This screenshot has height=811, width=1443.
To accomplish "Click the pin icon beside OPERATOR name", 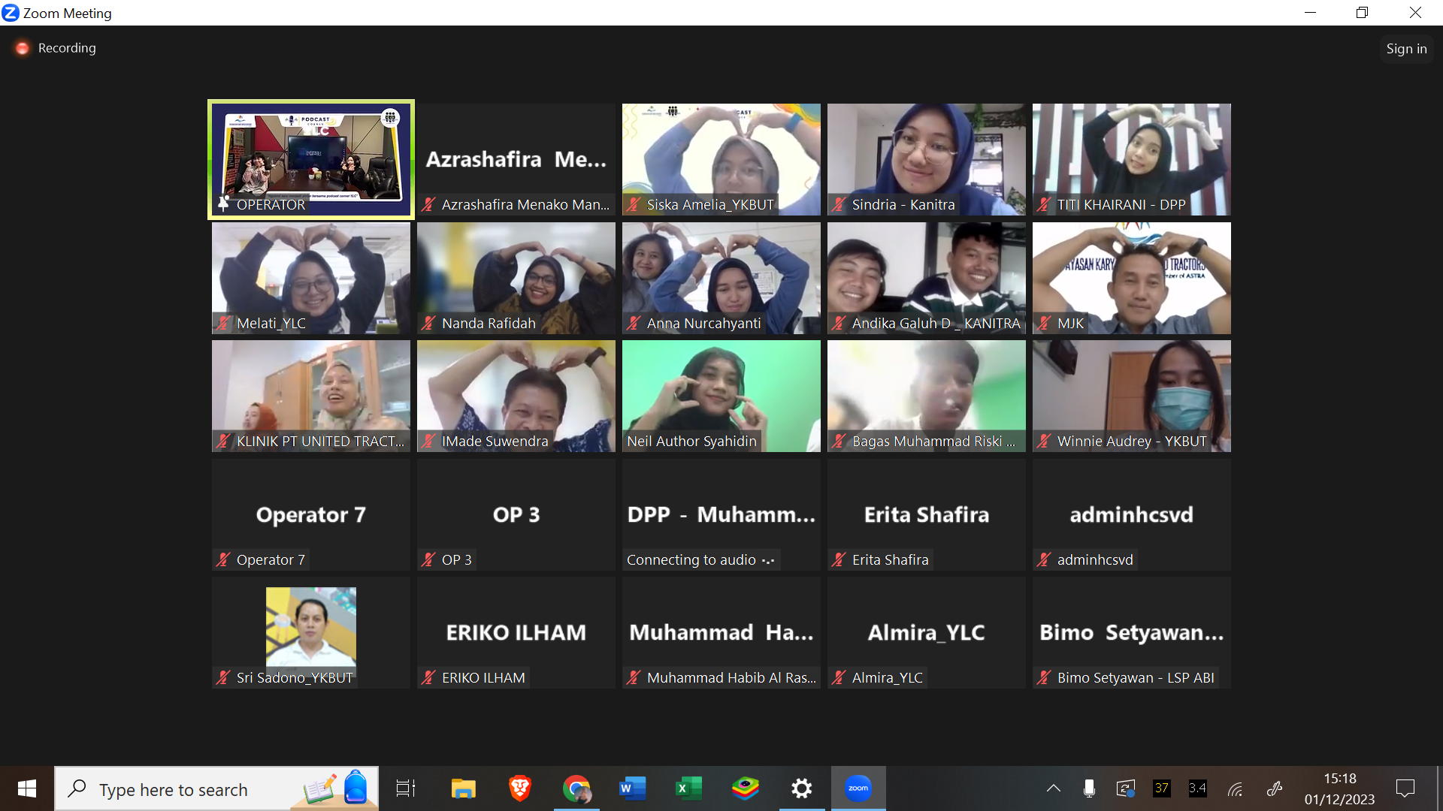I will click(x=224, y=204).
